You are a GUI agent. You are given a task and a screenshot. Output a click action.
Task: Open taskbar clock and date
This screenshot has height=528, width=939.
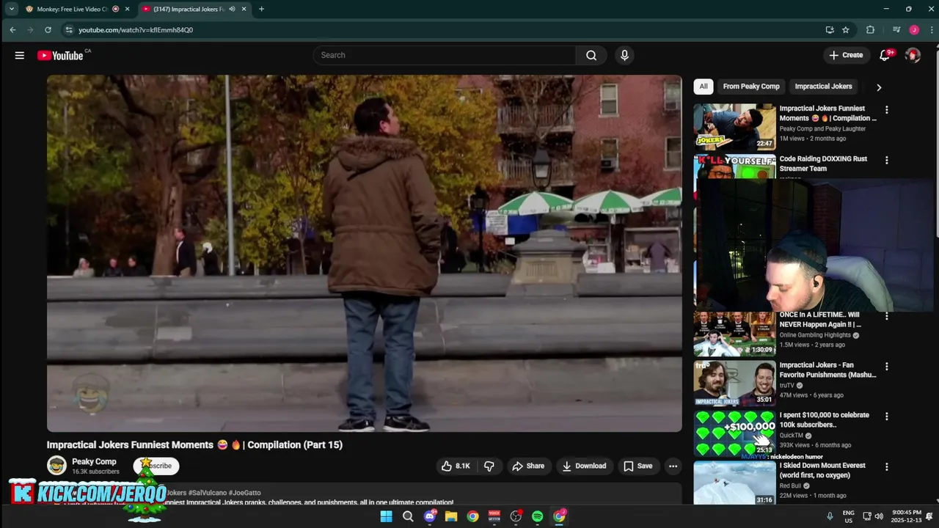coord(906,516)
